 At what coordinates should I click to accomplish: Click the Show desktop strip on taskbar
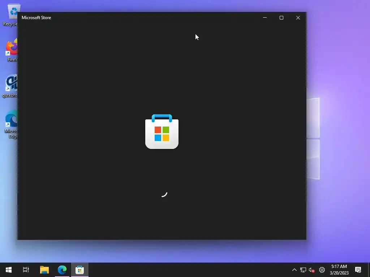coord(369,270)
